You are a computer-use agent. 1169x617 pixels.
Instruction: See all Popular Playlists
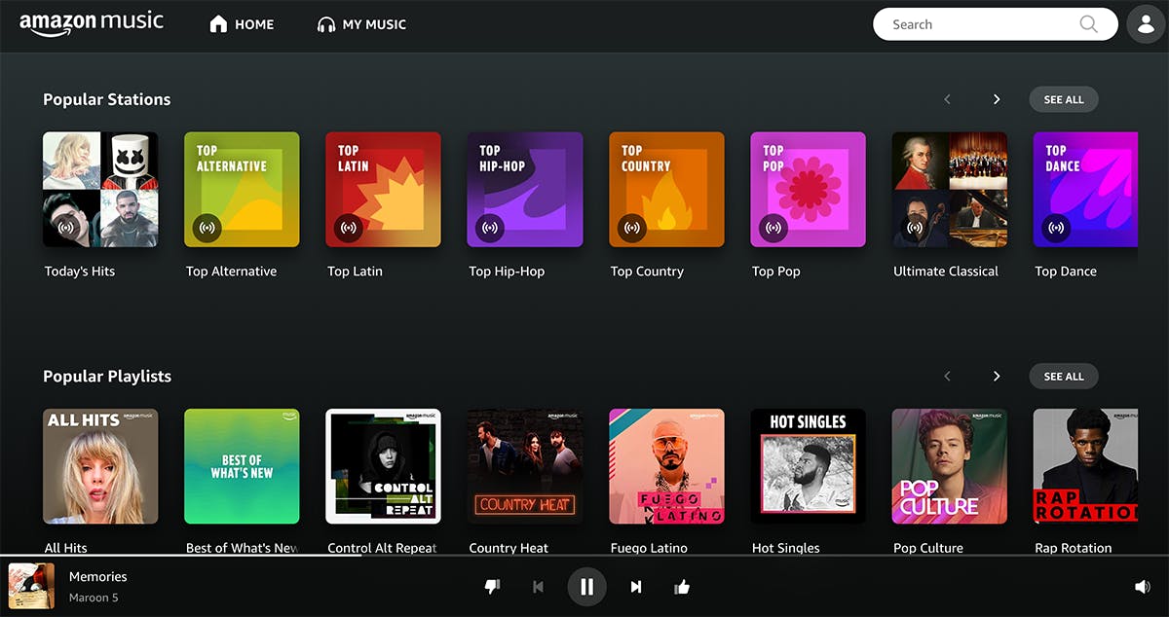[x=1063, y=377]
